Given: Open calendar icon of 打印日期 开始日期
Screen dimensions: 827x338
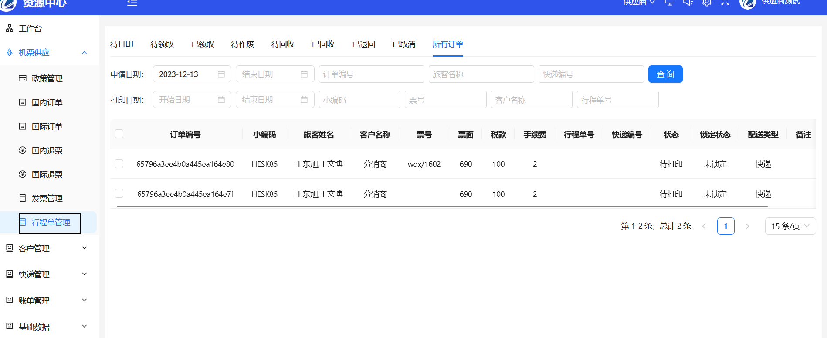Looking at the screenshot, I should 221,100.
